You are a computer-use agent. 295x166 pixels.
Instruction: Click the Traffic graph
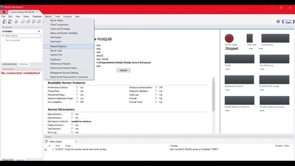[x=240, y=59]
